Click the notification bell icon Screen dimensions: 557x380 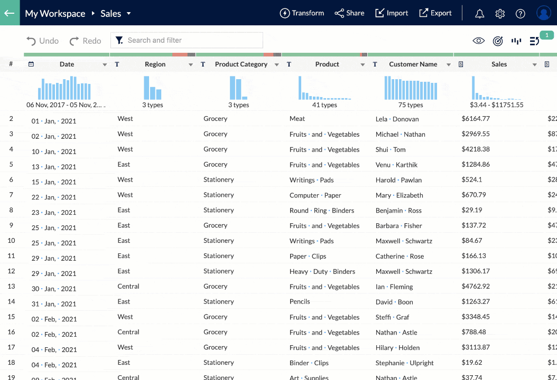click(x=479, y=13)
